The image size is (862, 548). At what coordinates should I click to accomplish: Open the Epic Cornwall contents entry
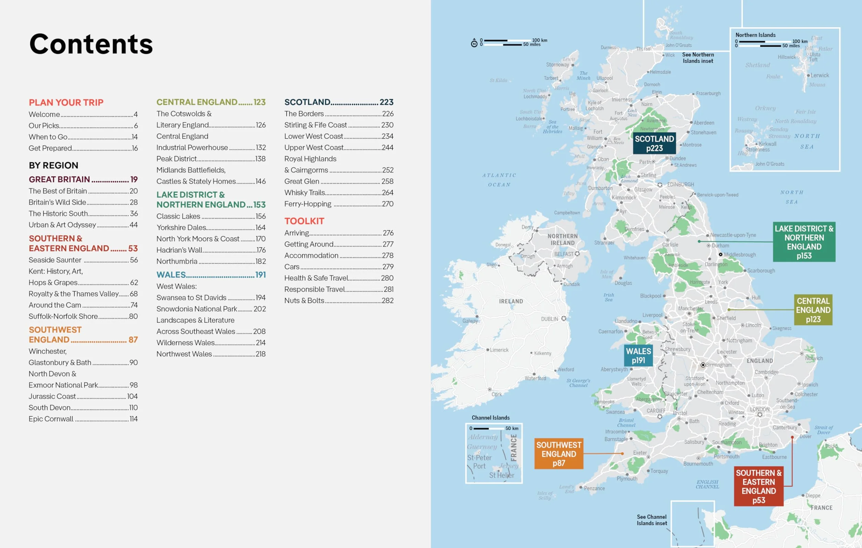(83, 419)
